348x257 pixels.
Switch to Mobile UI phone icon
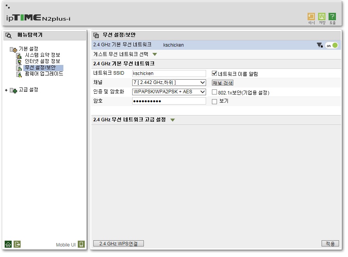tap(81, 244)
